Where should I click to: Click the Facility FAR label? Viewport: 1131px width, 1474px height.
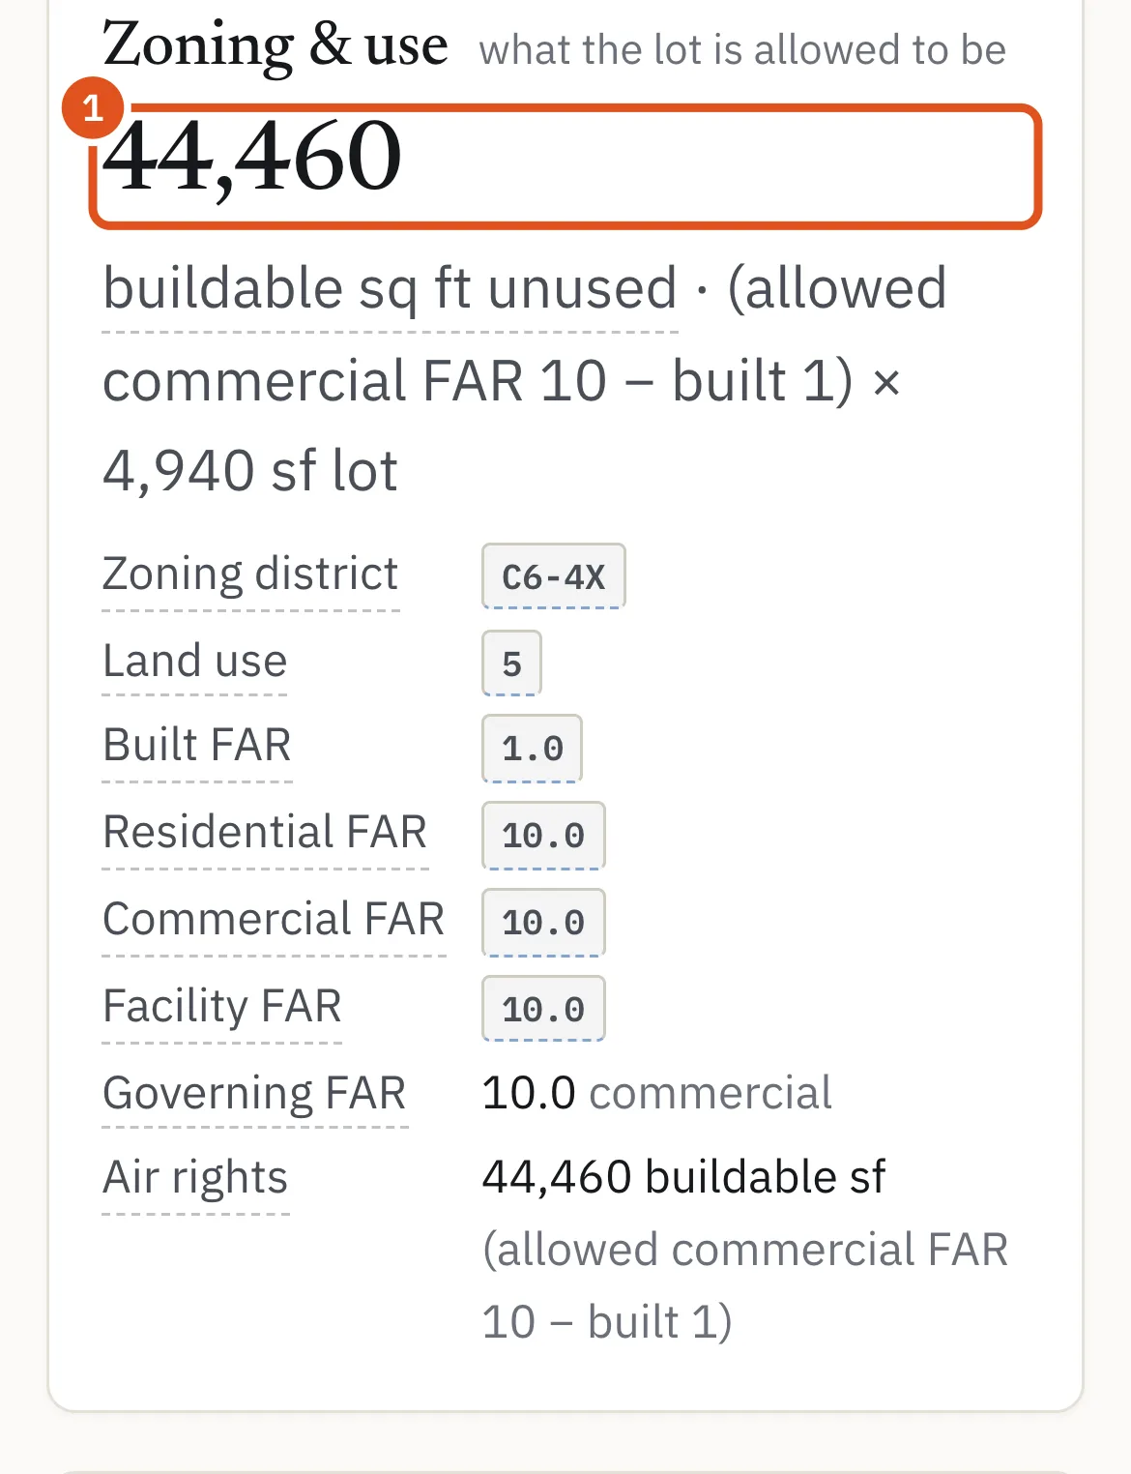tap(222, 1007)
